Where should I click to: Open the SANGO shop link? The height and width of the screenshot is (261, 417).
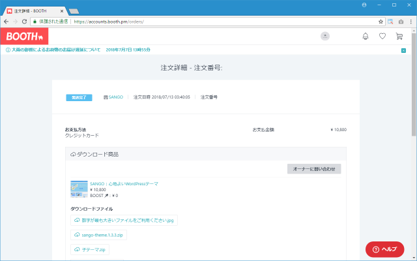point(115,97)
